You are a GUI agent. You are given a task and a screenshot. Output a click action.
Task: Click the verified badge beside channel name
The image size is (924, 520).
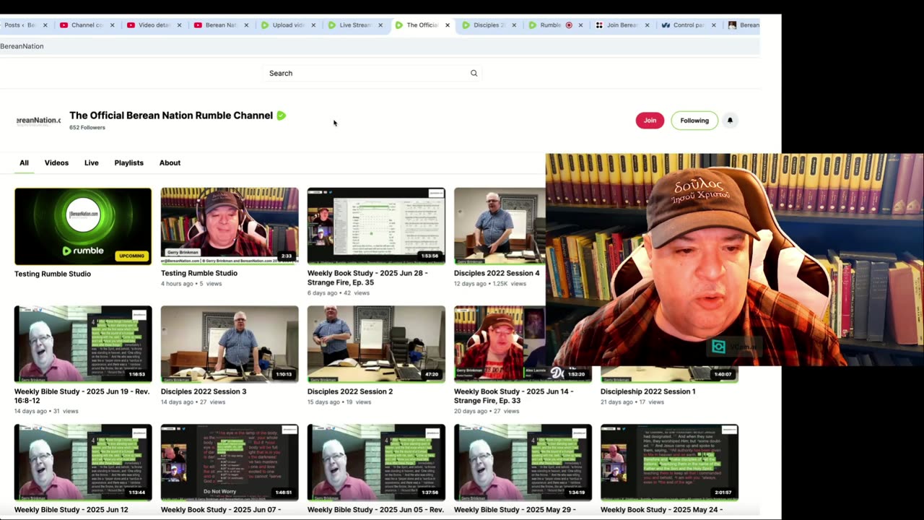click(282, 116)
